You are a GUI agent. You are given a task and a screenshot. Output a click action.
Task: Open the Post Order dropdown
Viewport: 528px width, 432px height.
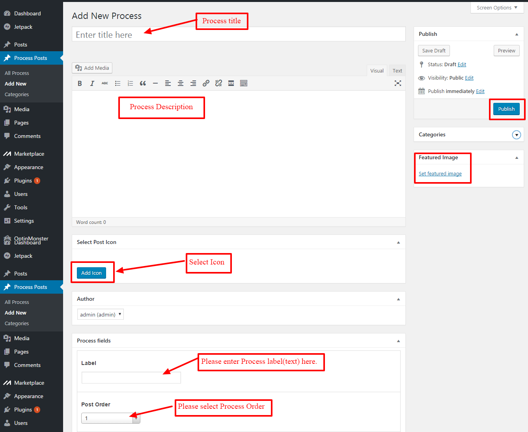pos(111,418)
